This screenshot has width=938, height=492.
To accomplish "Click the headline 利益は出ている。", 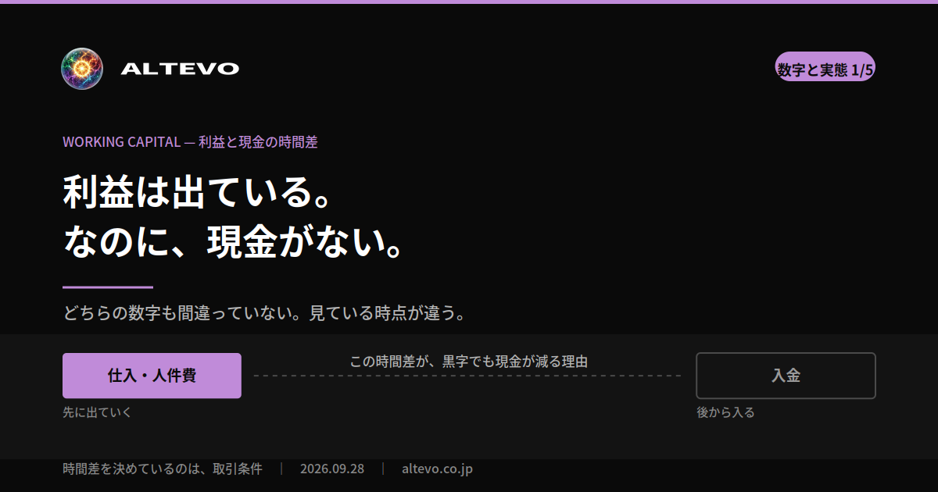I will 200,191.
